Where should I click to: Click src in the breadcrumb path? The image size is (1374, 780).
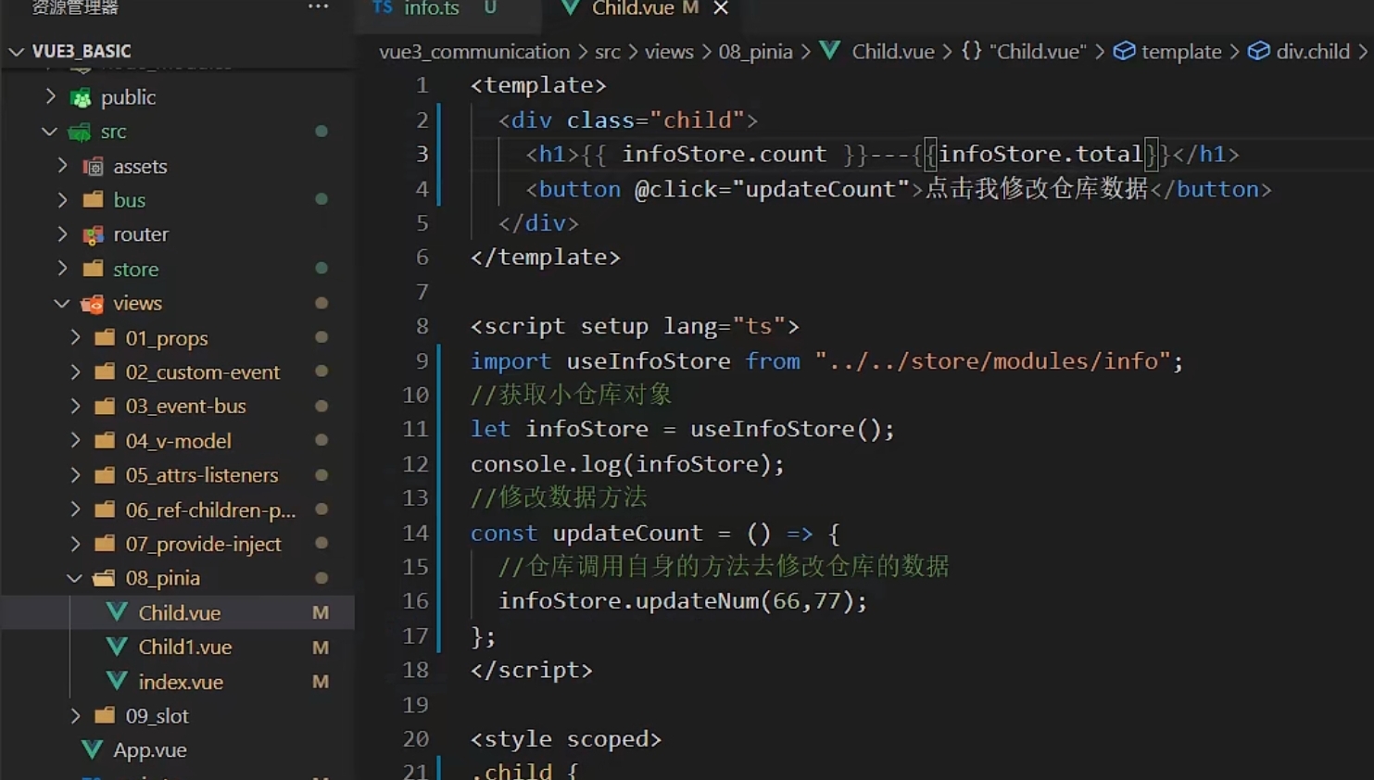pyautogui.click(x=608, y=52)
